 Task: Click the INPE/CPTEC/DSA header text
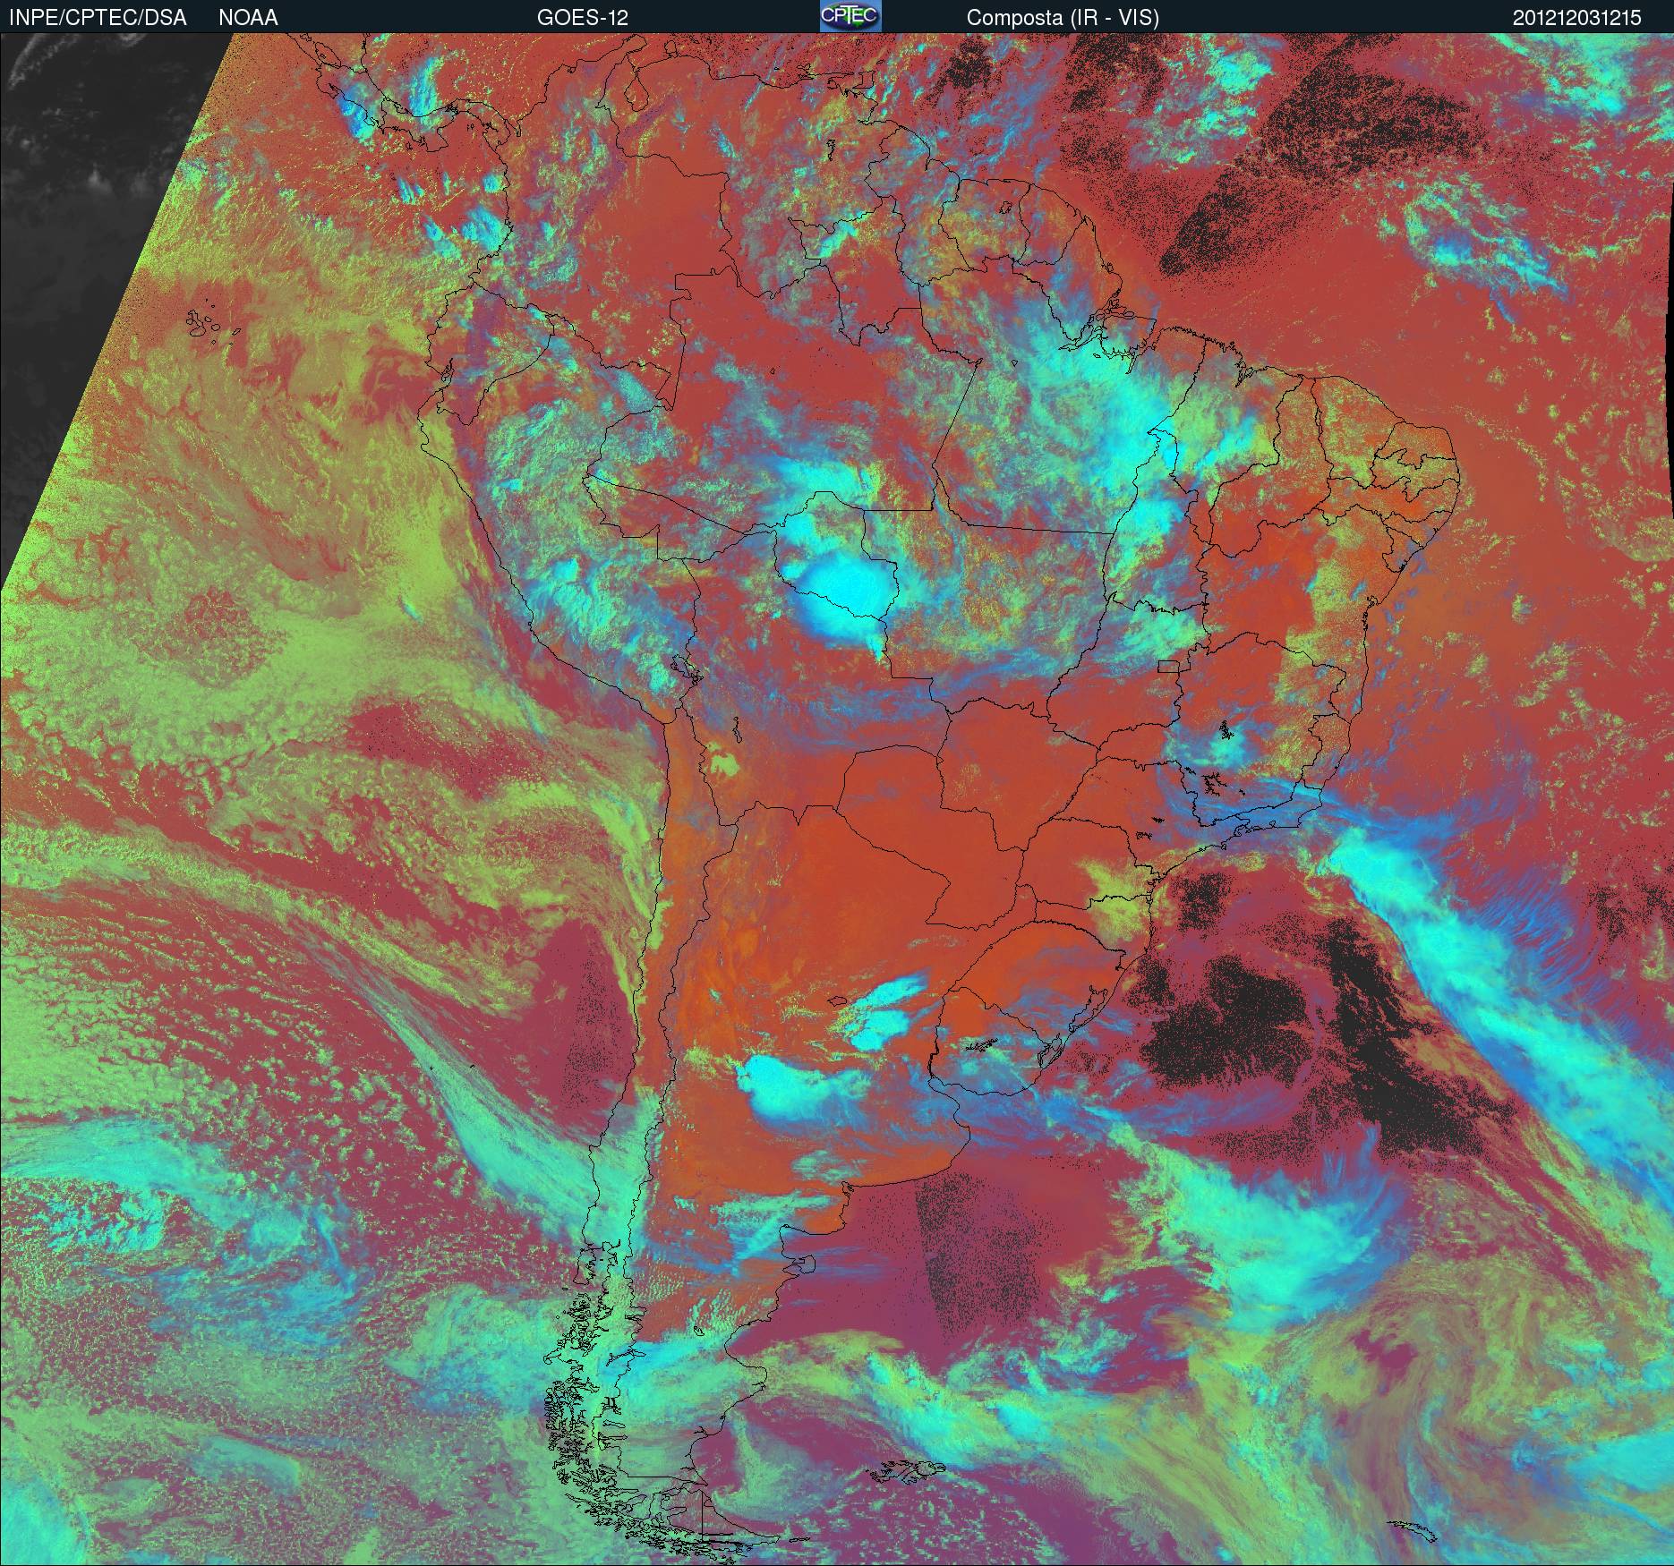tap(98, 18)
